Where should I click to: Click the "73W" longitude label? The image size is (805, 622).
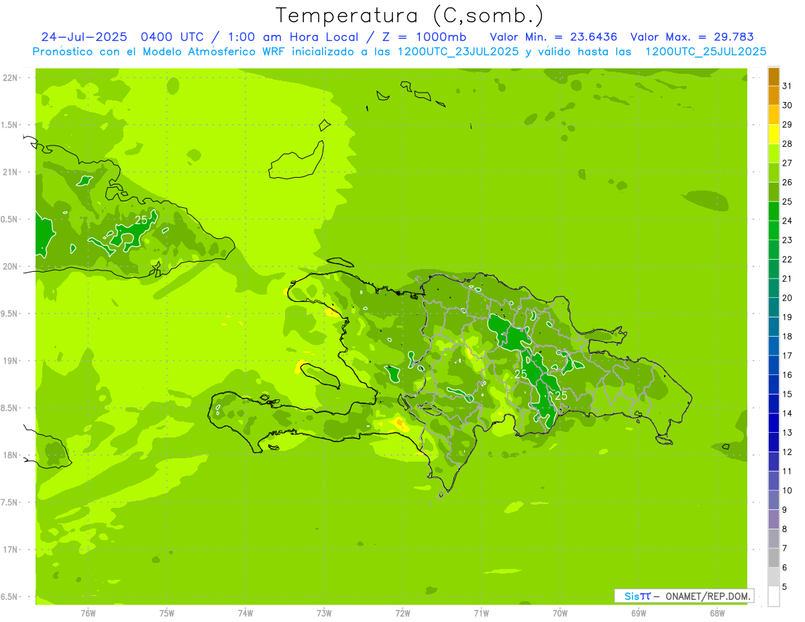coord(324,613)
